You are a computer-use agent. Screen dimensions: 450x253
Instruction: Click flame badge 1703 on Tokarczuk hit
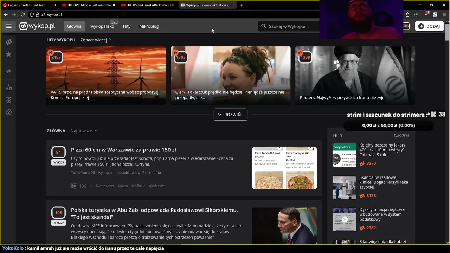[x=181, y=57]
